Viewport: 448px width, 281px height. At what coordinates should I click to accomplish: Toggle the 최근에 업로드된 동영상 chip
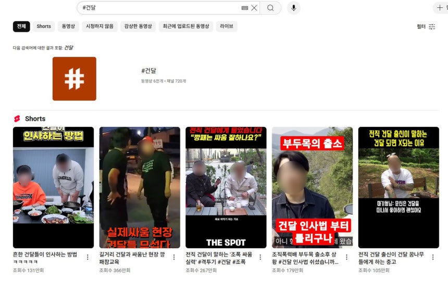186,27
